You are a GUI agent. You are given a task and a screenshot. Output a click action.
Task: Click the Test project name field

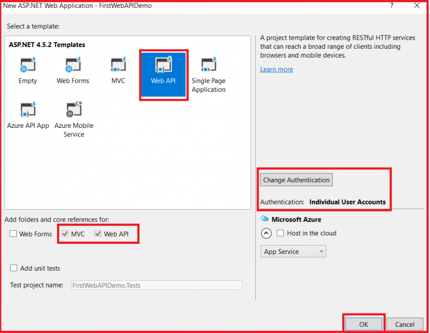click(157, 285)
